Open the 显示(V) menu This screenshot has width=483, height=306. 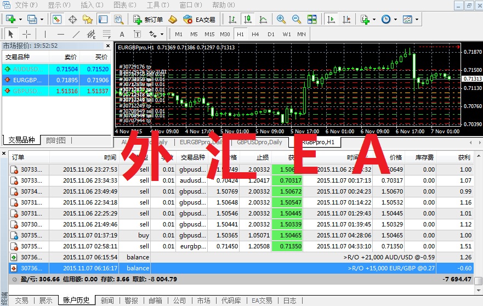point(59,5)
